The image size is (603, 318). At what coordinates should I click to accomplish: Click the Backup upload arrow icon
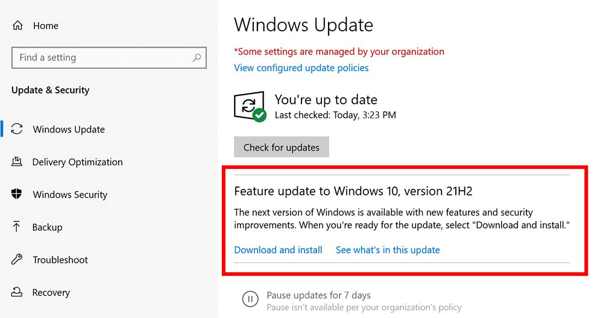click(17, 227)
